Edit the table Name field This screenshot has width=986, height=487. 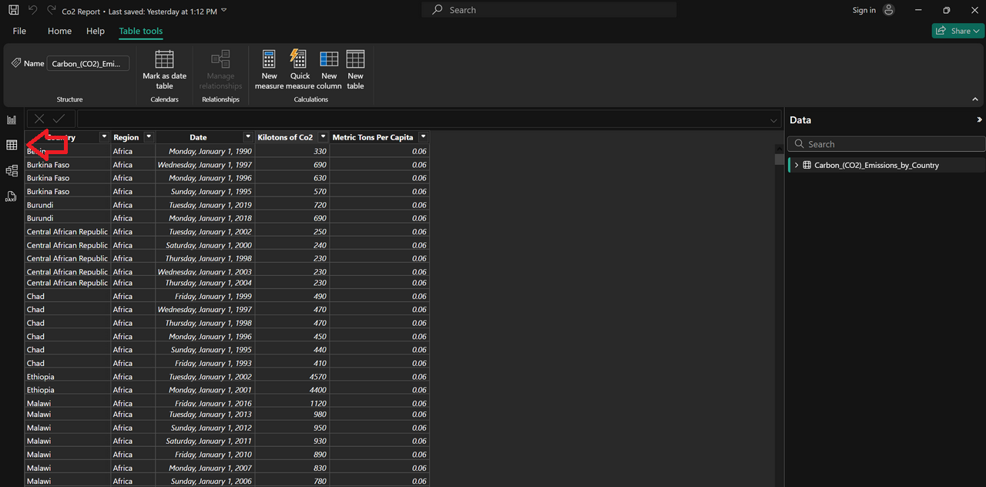pyautogui.click(x=88, y=64)
